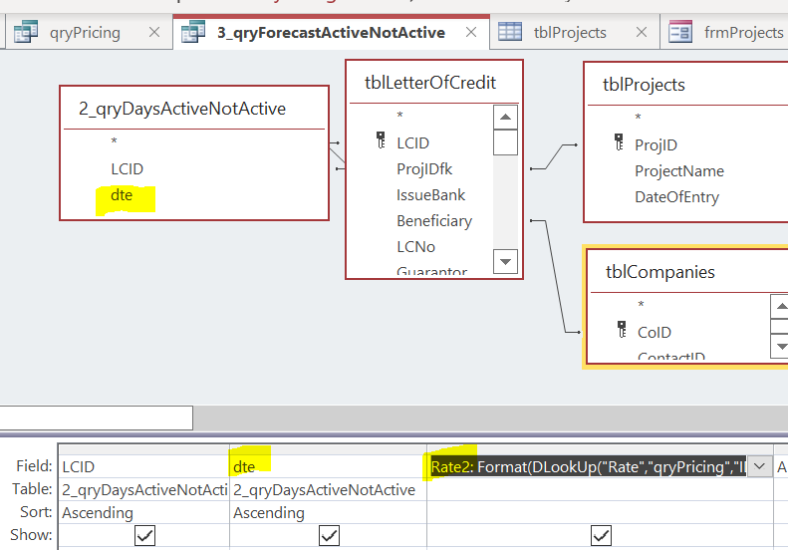The image size is (788, 550).
Task: Close the qryPricing tab
Action: pos(154,33)
